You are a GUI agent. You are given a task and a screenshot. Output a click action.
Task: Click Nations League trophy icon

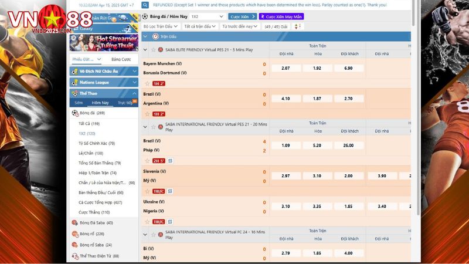coord(74,82)
